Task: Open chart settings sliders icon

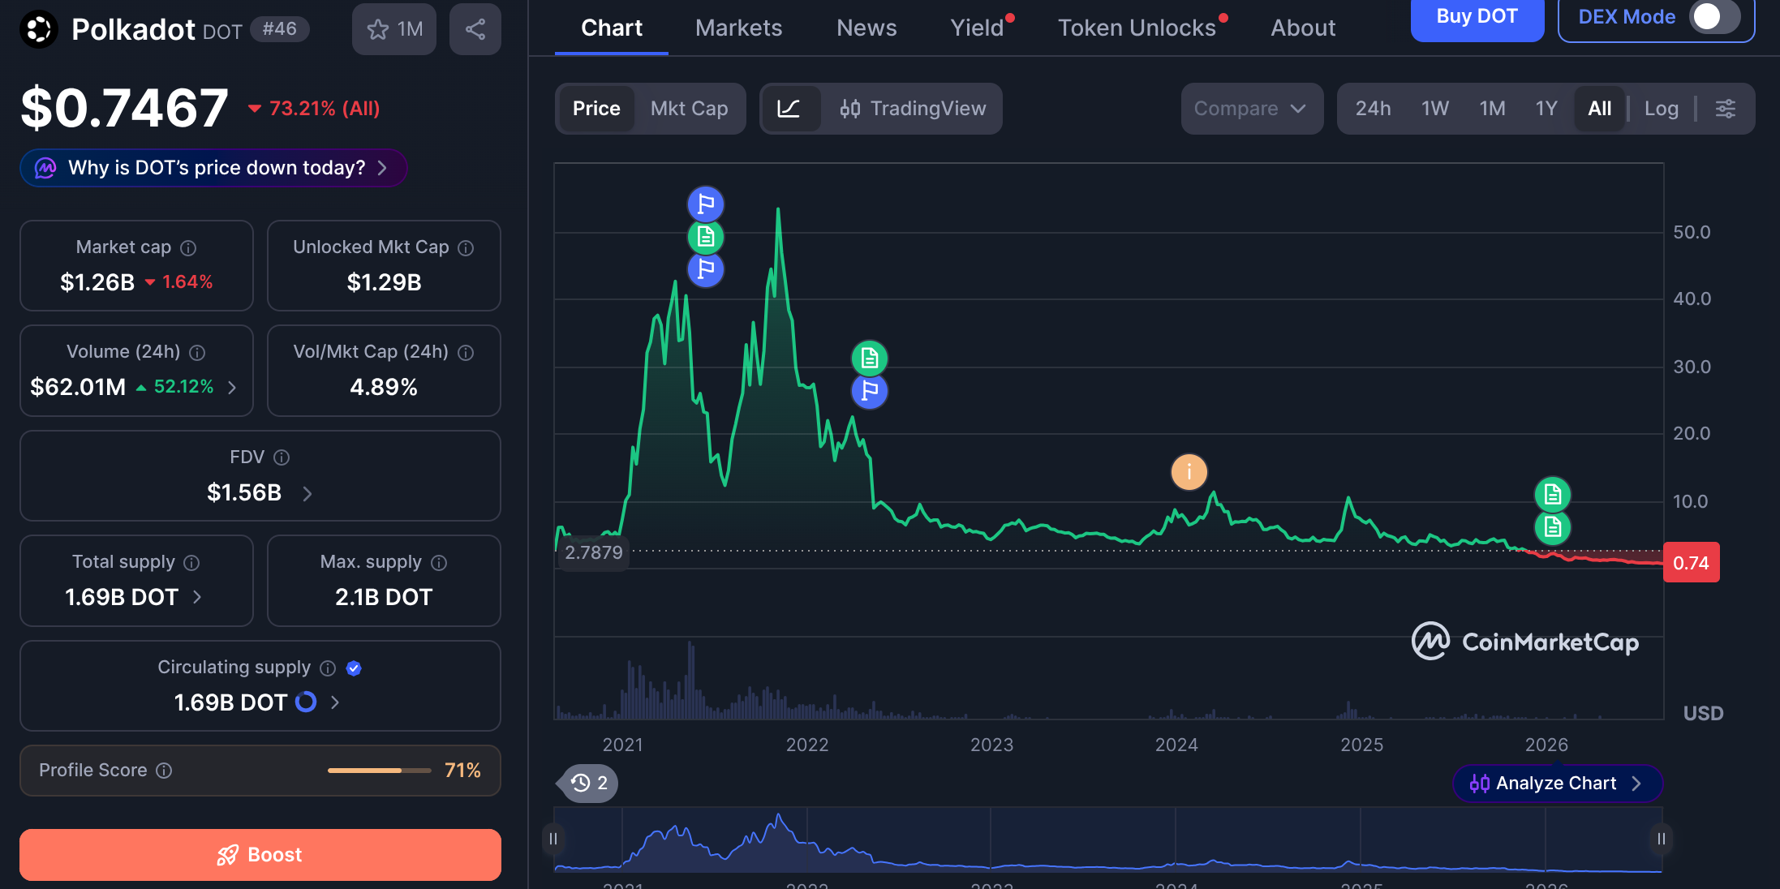Action: click(1726, 109)
